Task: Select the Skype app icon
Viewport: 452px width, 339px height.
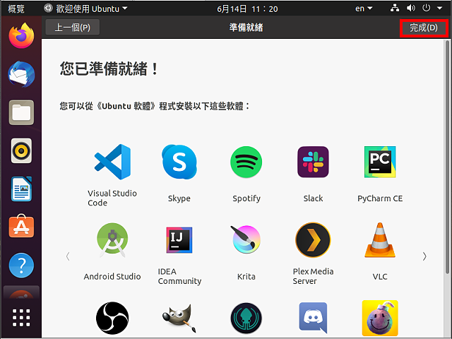Action: pos(179,162)
